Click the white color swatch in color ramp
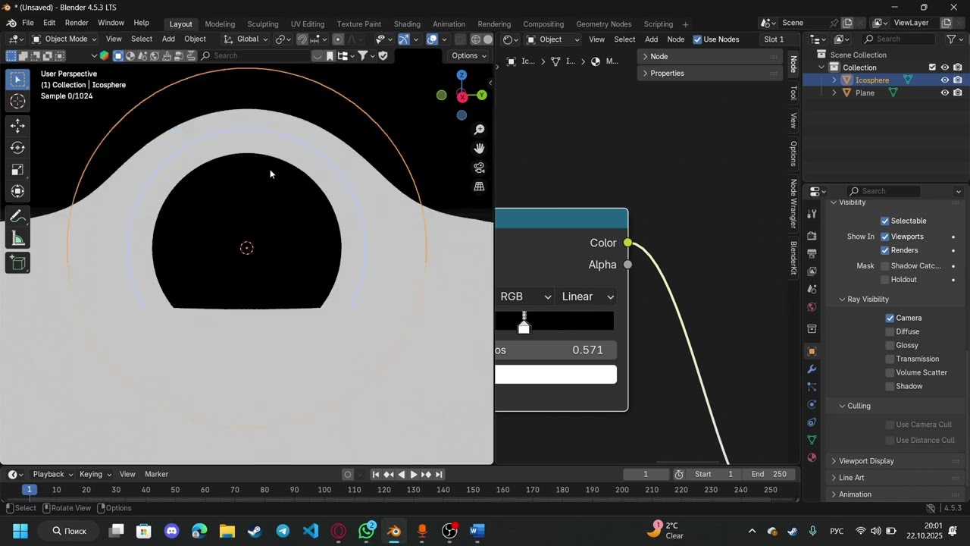Image resolution: width=970 pixels, height=546 pixels. pos(555,375)
